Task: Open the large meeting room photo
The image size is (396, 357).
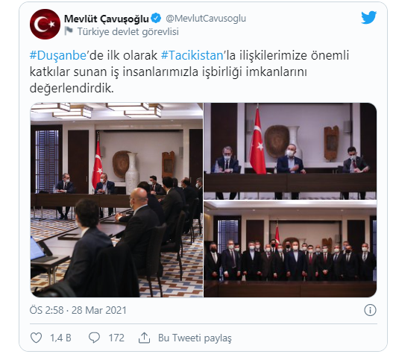Action: coord(116,200)
